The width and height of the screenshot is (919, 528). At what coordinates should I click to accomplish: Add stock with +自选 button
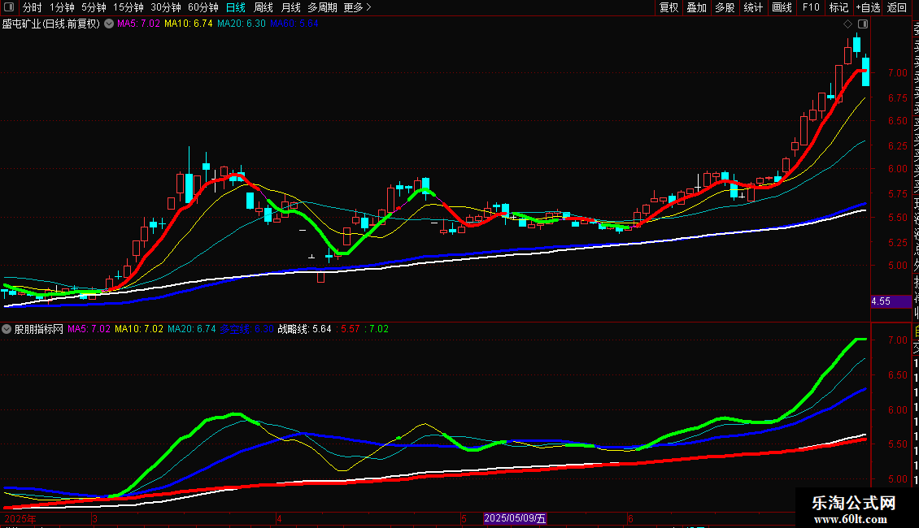[x=868, y=7]
